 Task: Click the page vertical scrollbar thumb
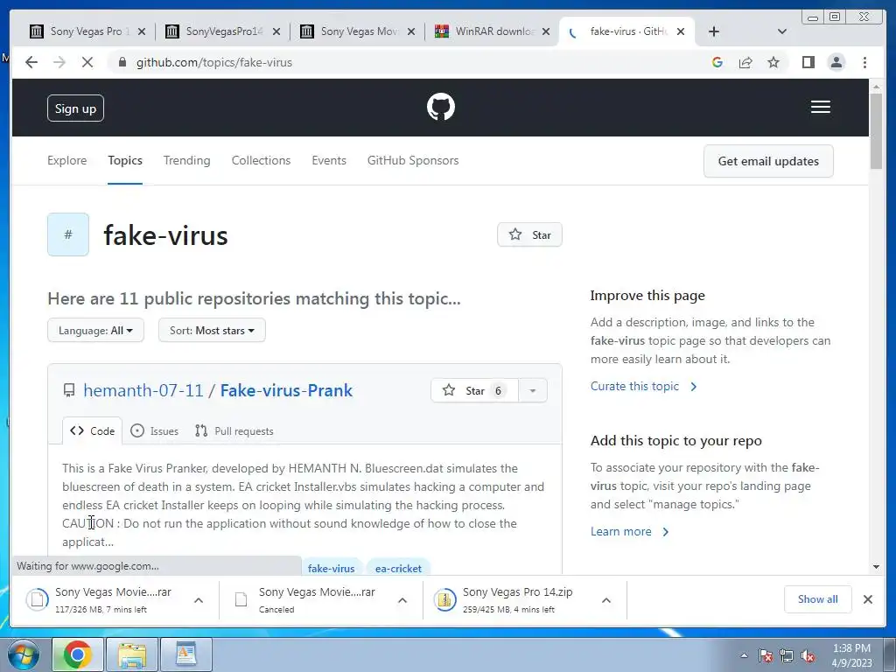click(x=876, y=131)
